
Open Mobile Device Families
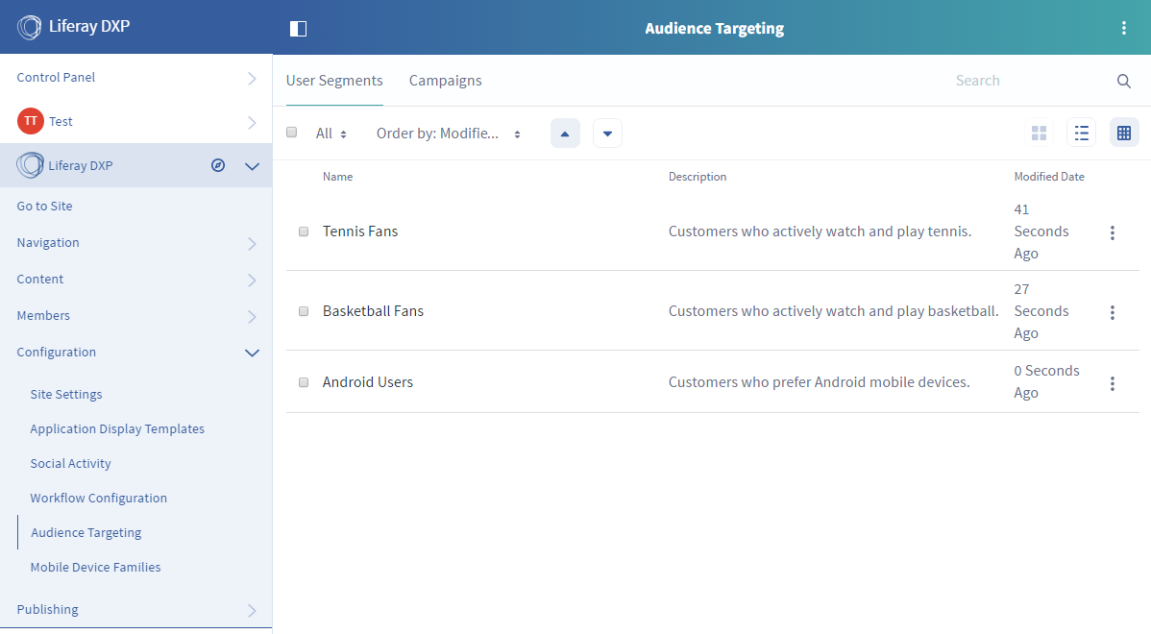click(95, 567)
